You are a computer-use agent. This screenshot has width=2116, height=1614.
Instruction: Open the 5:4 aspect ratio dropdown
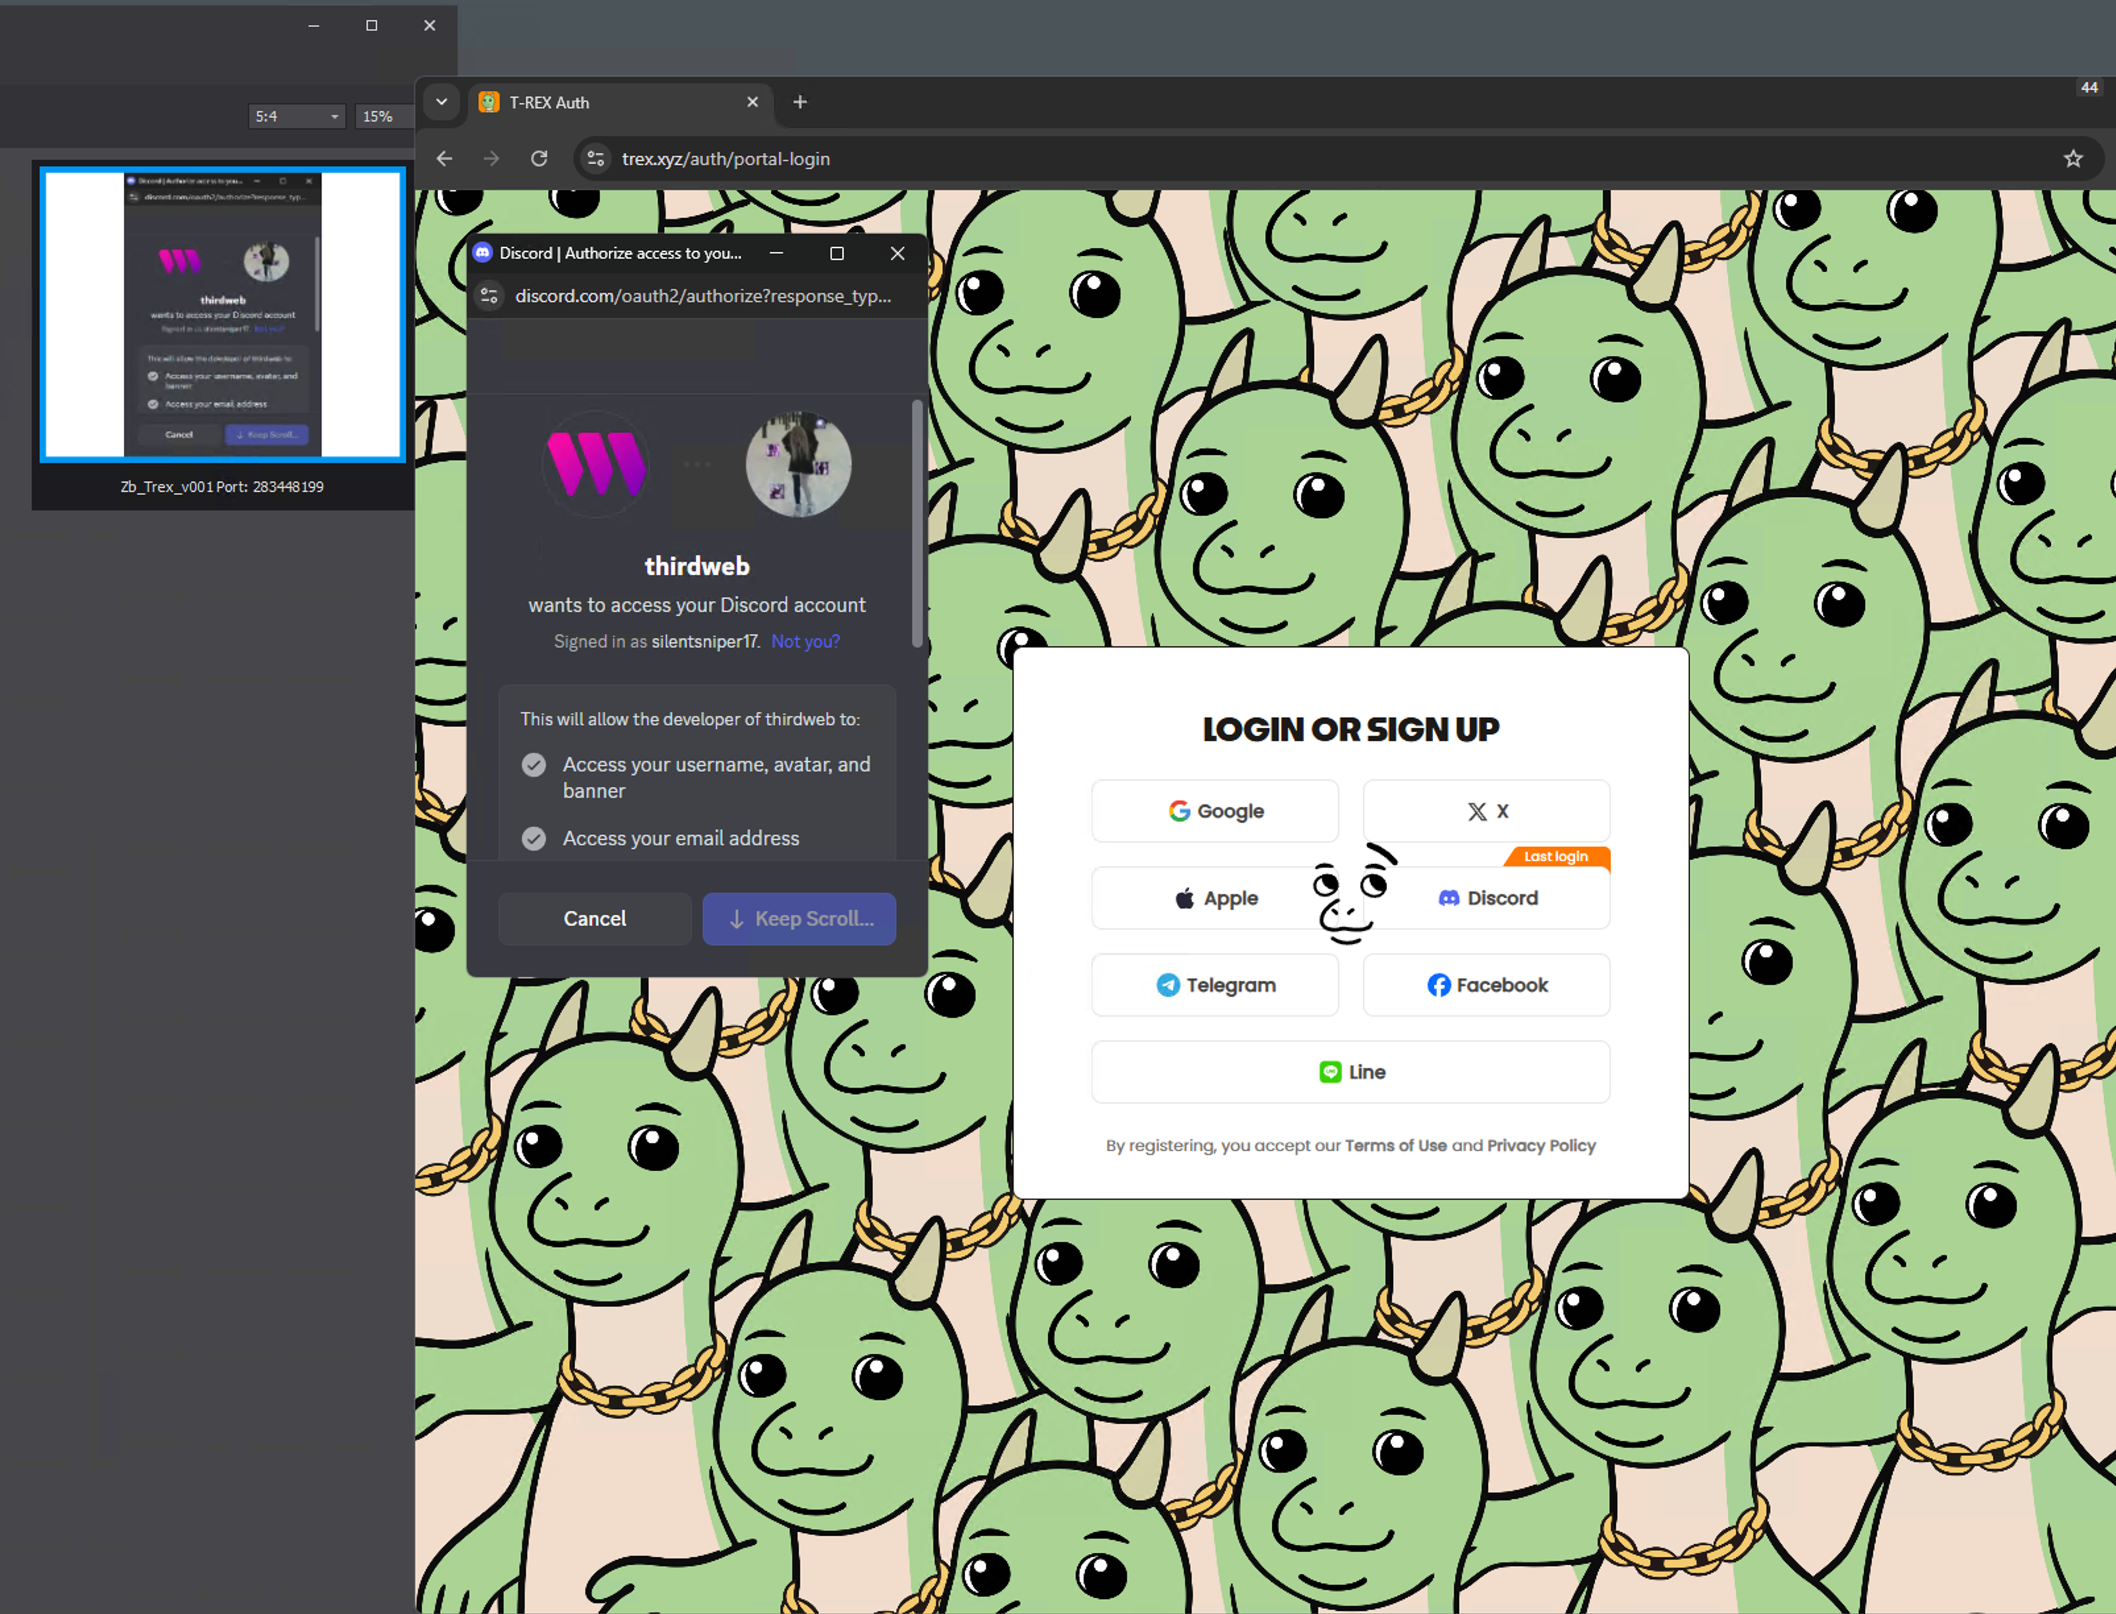pyautogui.click(x=296, y=116)
